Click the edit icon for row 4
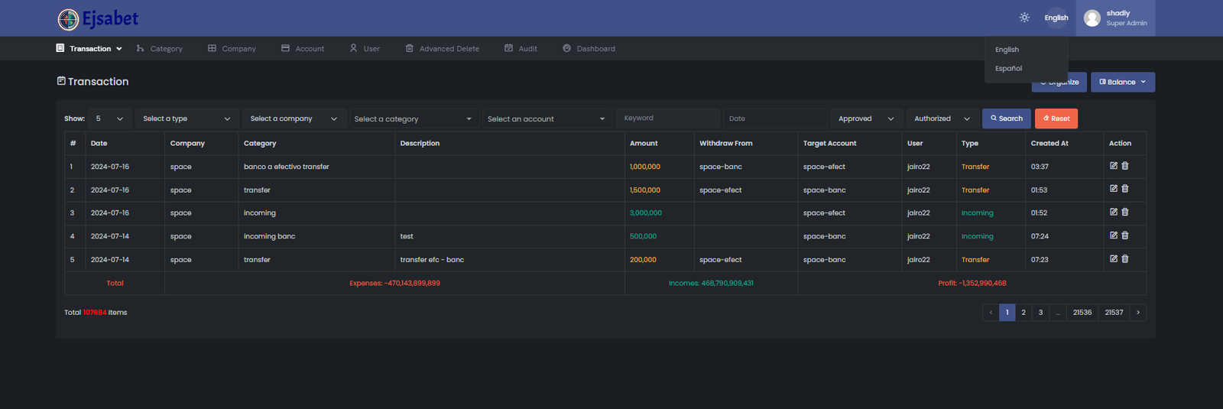This screenshot has height=409, width=1223. point(1114,235)
